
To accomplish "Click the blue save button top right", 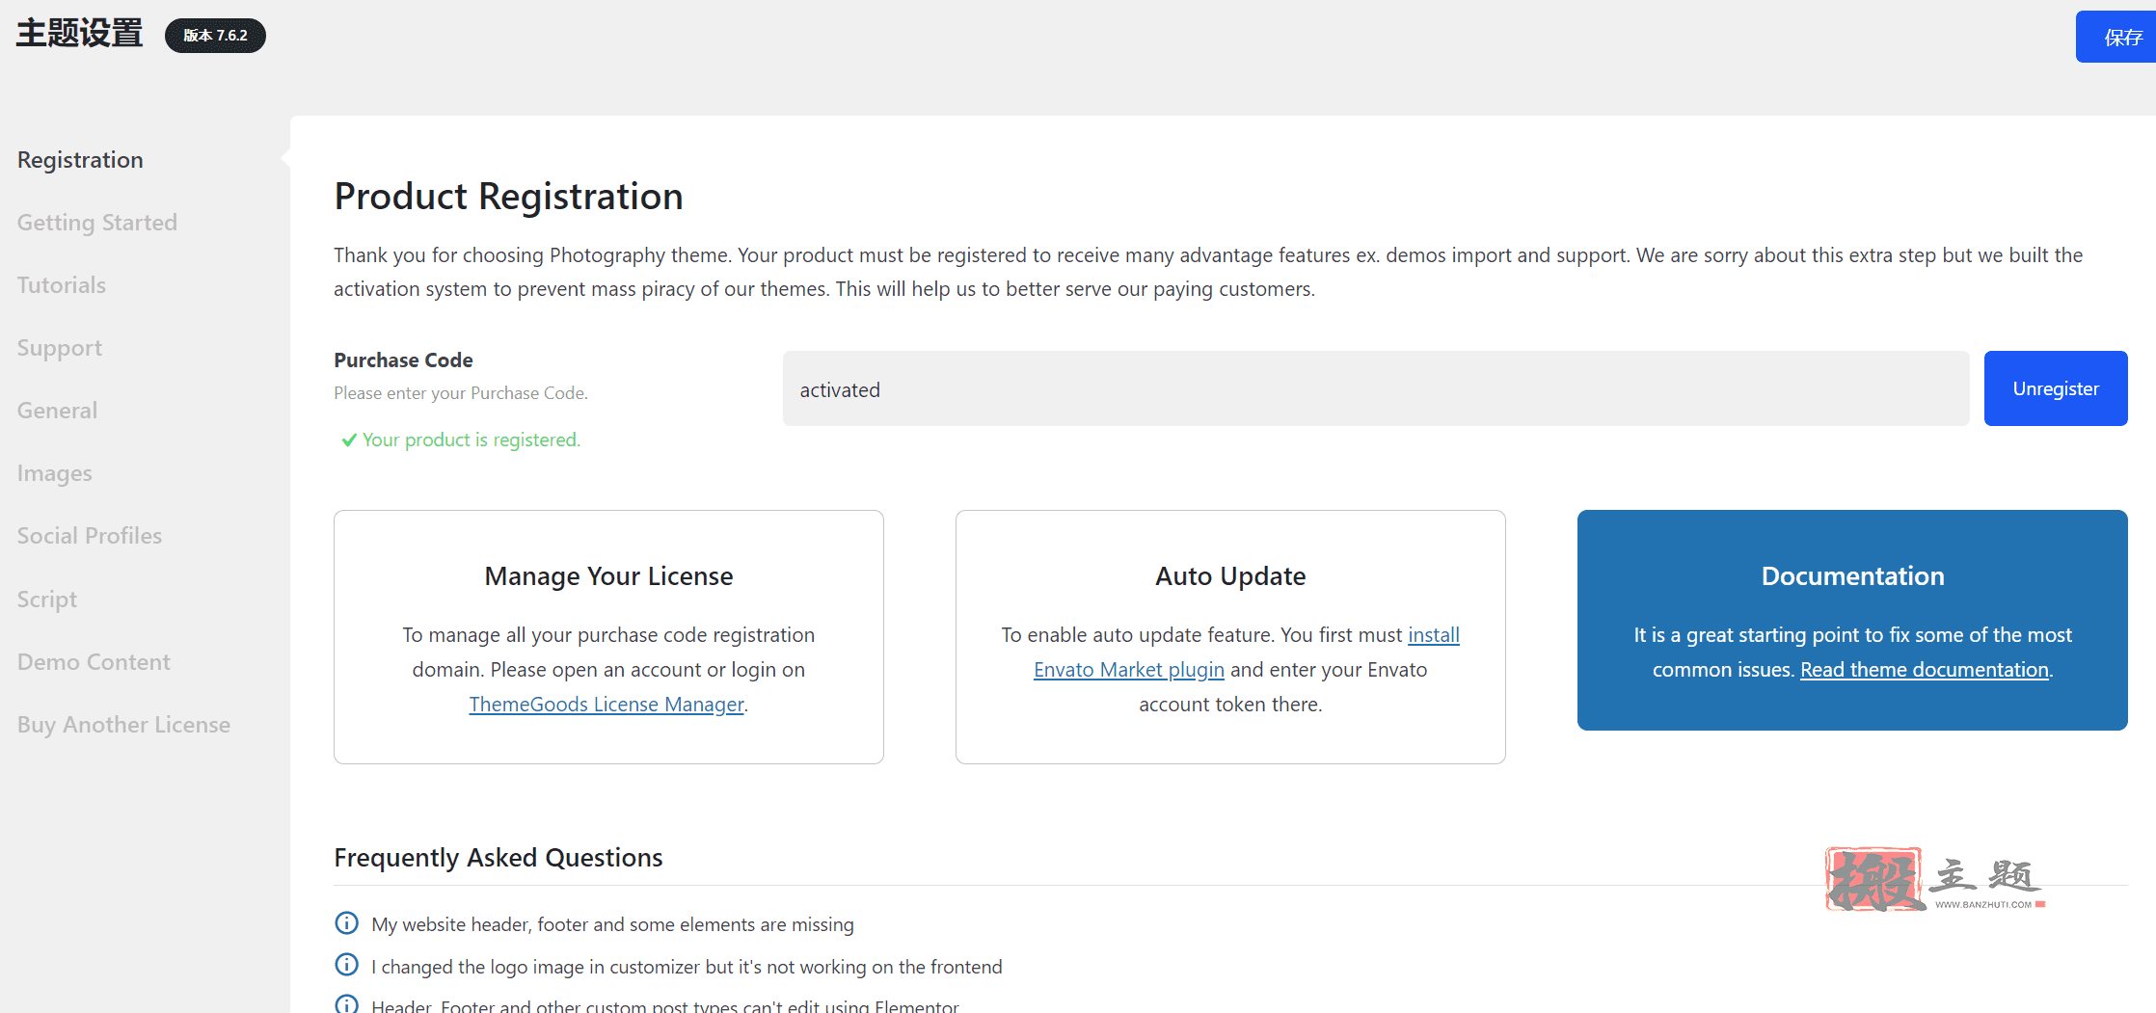I will 2116,37.
